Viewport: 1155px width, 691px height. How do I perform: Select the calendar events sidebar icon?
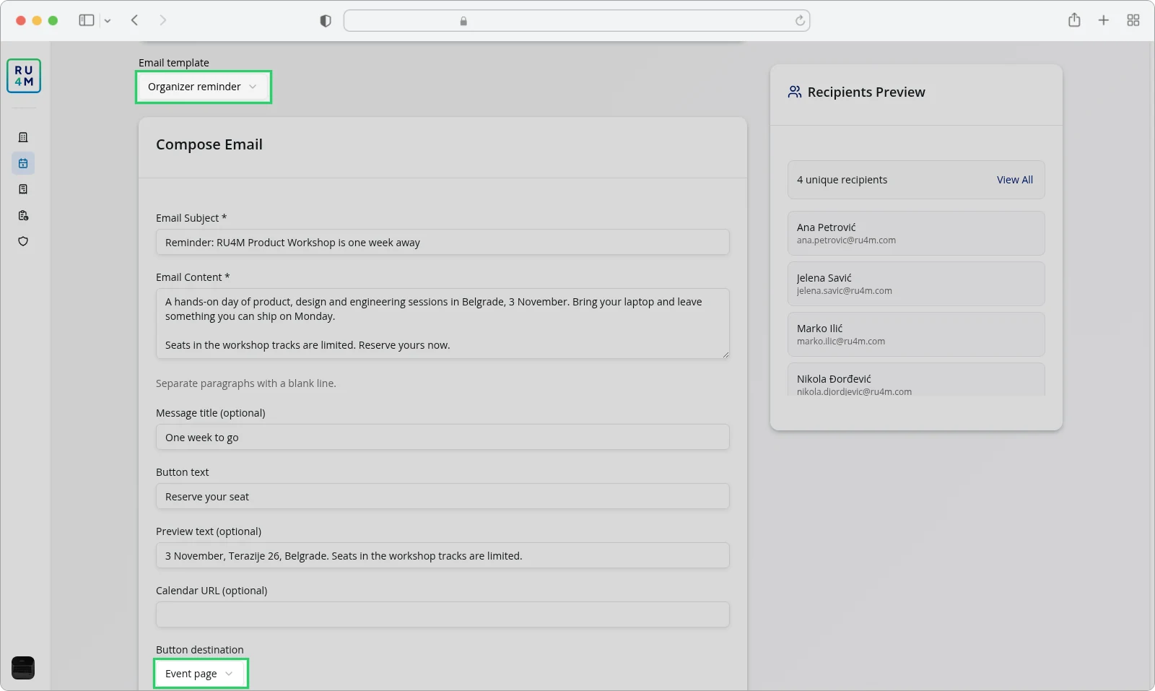coord(23,163)
